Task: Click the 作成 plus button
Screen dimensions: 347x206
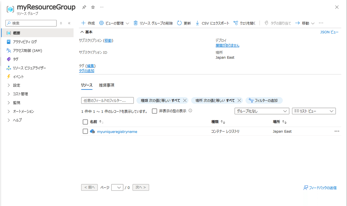Action: coord(88,23)
